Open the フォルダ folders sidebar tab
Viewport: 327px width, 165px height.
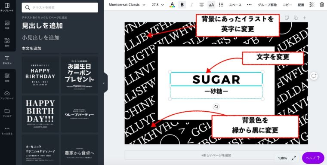[x=7, y=113]
